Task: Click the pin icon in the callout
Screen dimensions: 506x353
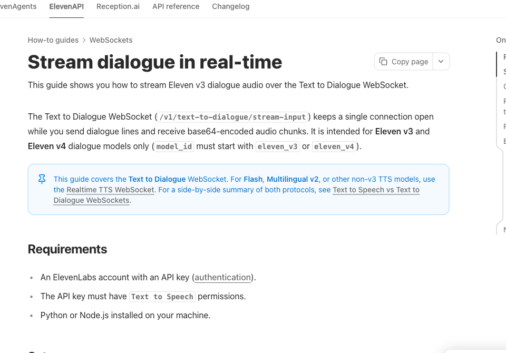Action: [x=42, y=179]
